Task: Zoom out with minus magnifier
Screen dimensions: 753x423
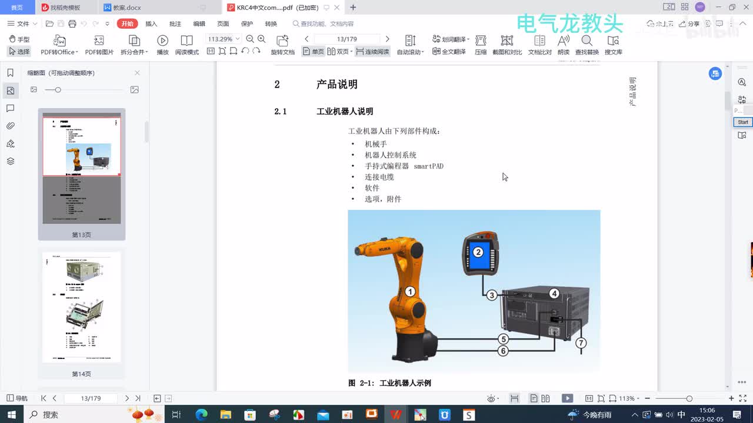Action: tap(250, 39)
